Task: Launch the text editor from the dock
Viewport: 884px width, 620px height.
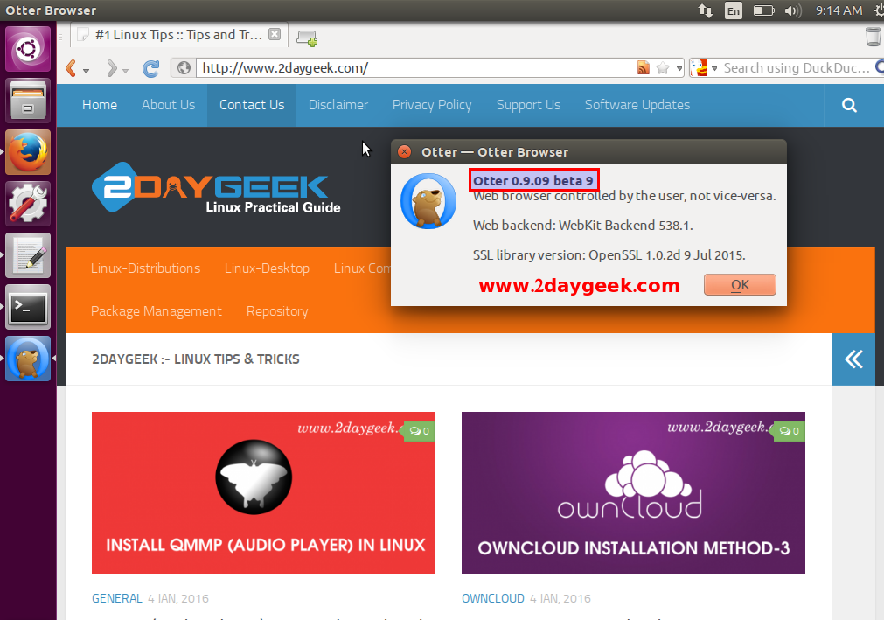Action: pyautogui.click(x=28, y=255)
